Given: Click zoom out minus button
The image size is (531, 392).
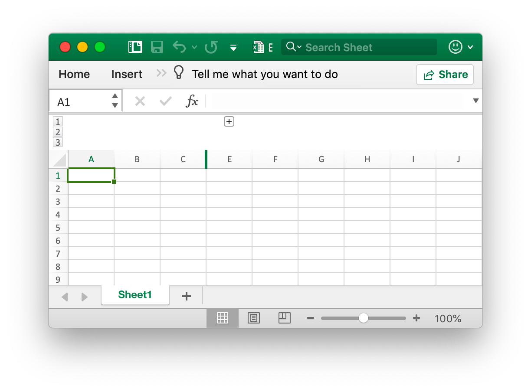Looking at the screenshot, I should pyautogui.click(x=310, y=318).
